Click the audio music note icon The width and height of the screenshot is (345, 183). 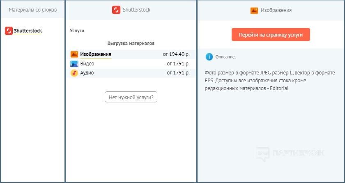point(74,73)
